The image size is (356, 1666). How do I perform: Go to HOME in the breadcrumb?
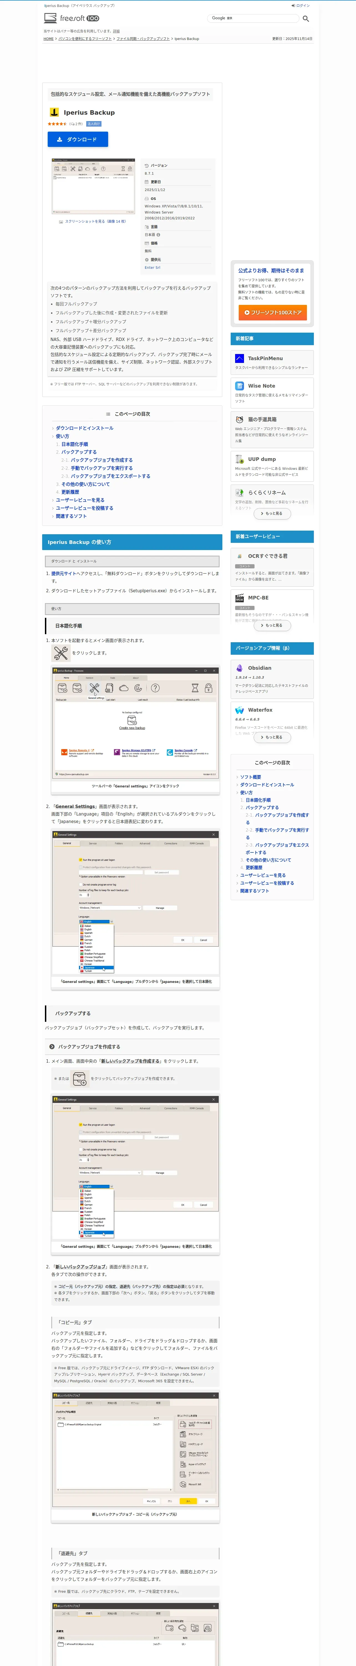point(49,39)
